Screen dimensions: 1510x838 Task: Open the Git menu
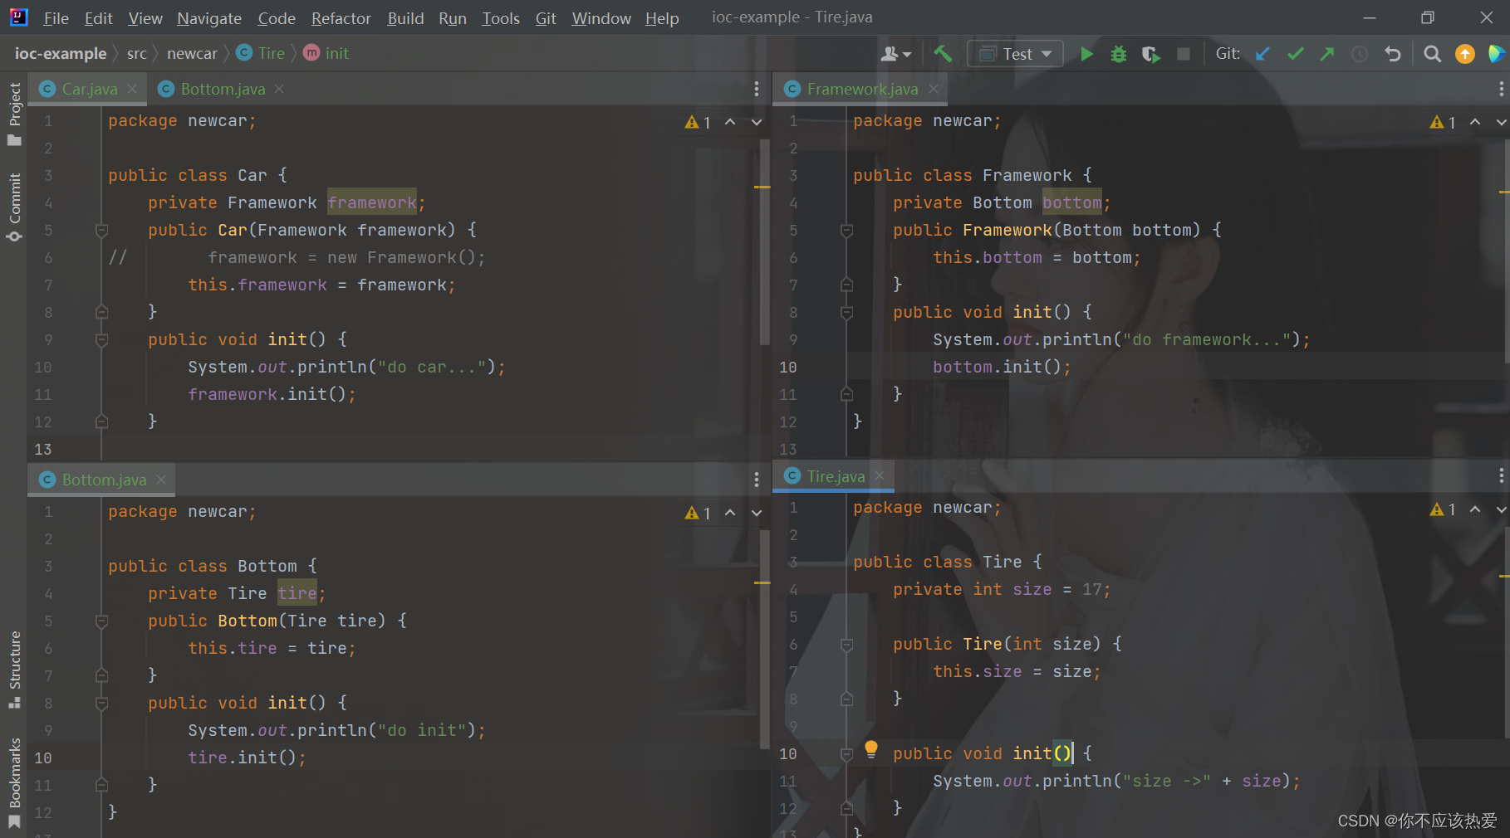pos(546,18)
